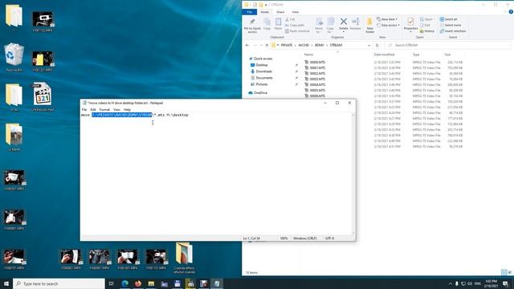Viewport: 514px width, 289px height.
Task: Open the Microsoft Edge taskbar icon
Action: (x=125, y=283)
